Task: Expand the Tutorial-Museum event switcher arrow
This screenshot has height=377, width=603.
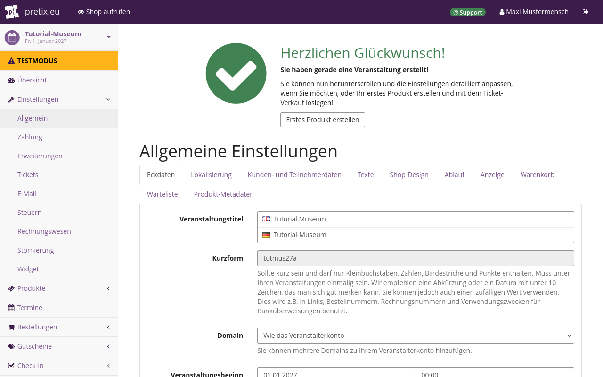Action: point(109,37)
